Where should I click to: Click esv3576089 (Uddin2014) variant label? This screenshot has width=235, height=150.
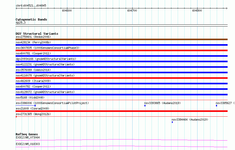(33, 70)
